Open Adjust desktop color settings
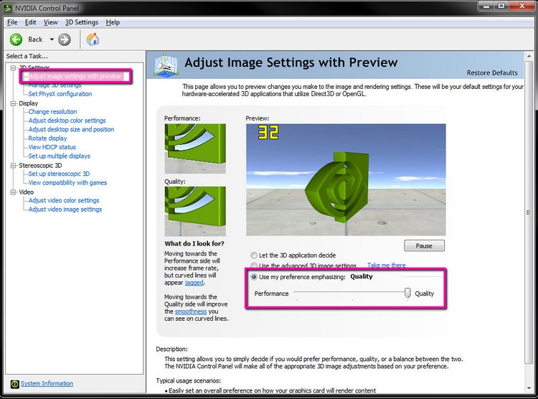The width and height of the screenshot is (538, 399). (x=67, y=121)
